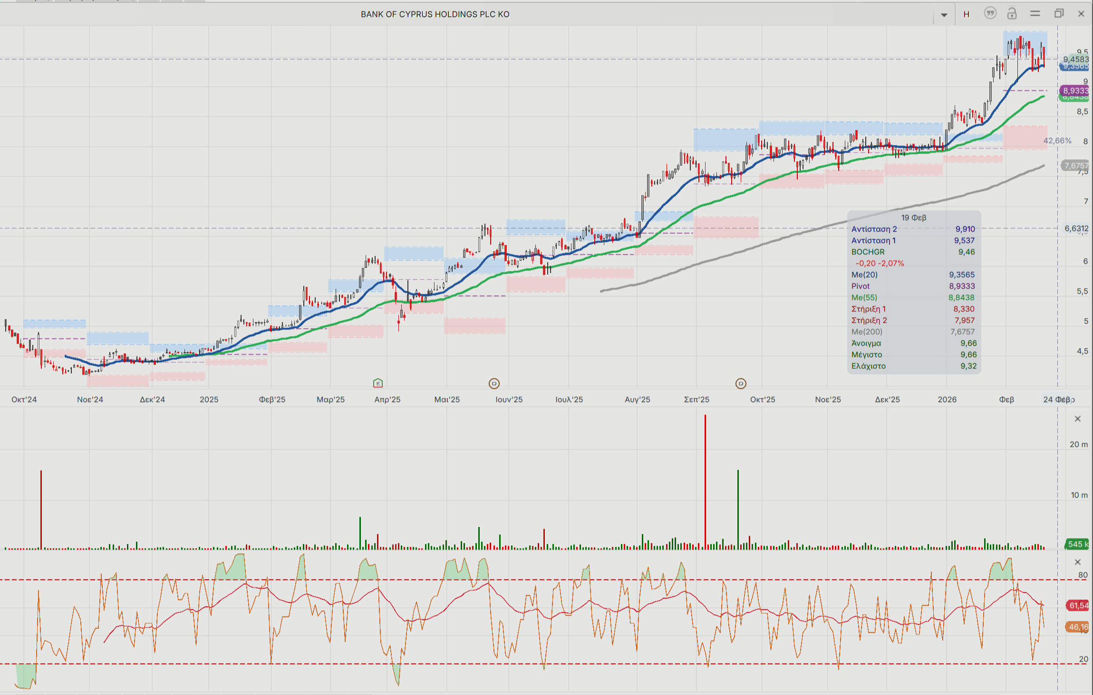The width and height of the screenshot is (1093, 695).
Task: Open the quotation-marks comments icon
Action: click(x=990, y=14)
